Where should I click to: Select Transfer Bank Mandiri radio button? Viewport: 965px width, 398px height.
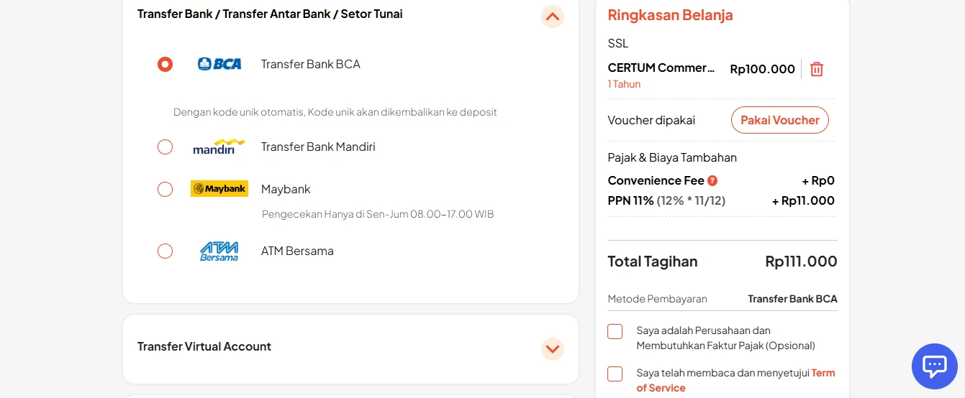point(166,147)
